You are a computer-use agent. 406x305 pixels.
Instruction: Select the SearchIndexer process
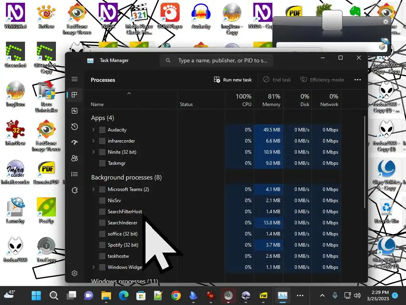coord(213,223)
